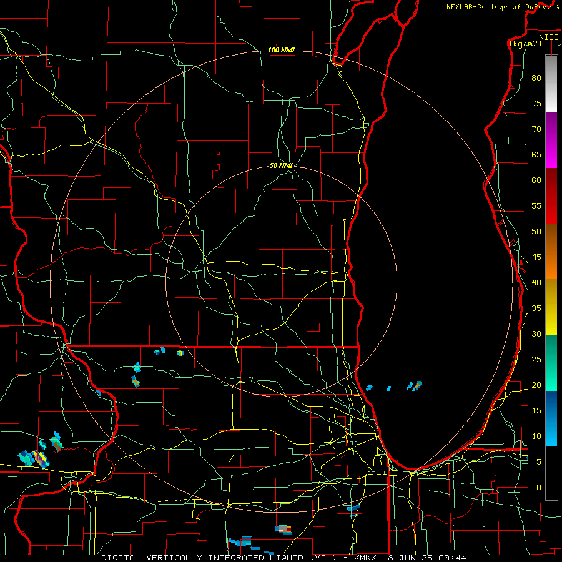Click the 100 NMI range ring label
The width and height of the screenshot is (562, 562).
(281, 50)
